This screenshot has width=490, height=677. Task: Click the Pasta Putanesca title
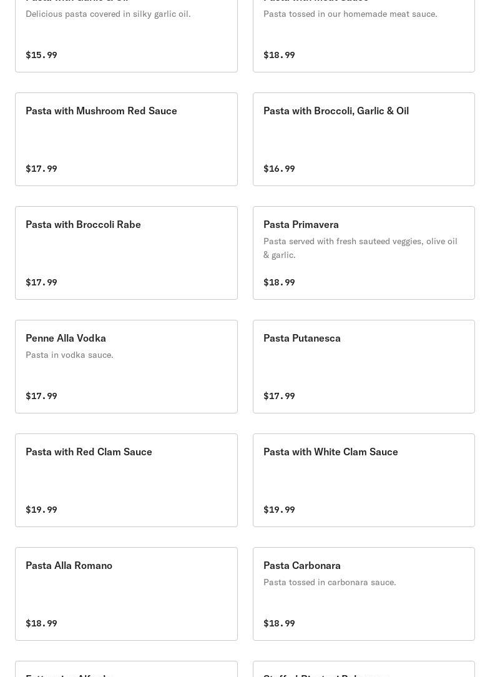click(301, 338)
